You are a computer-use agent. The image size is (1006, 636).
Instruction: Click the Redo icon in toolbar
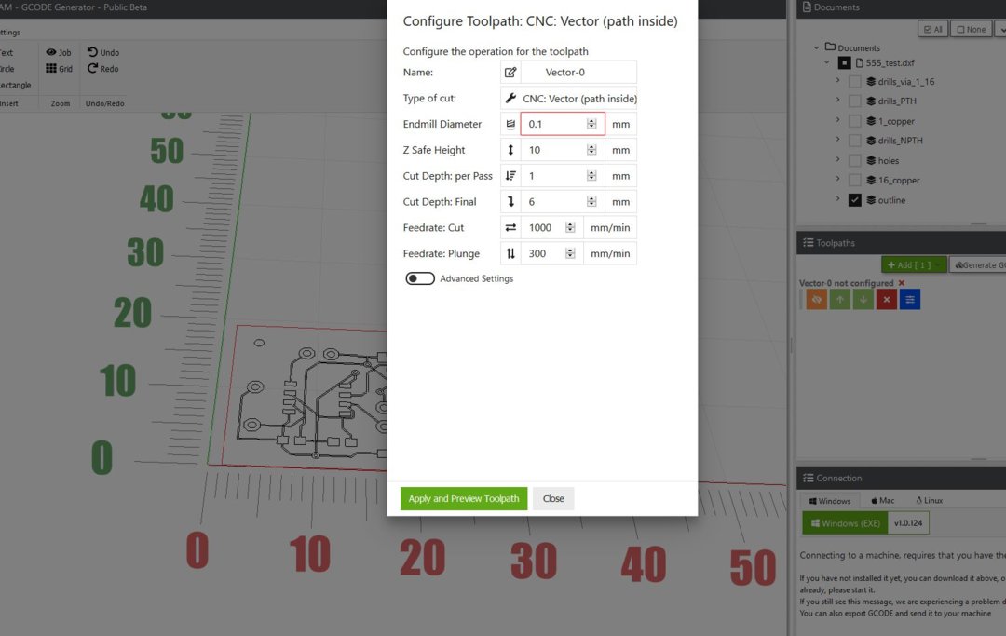pyautogui.click(x=93, y=69)
